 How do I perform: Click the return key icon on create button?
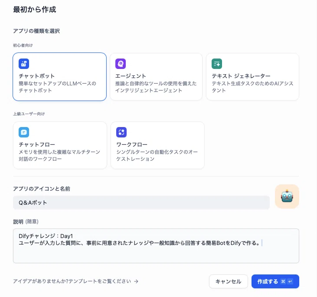[x=290, y=281]
